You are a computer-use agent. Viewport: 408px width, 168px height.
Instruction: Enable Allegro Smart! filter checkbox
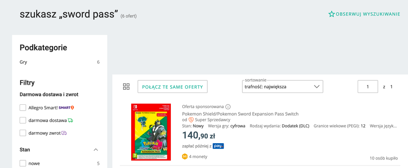(23, 108)
